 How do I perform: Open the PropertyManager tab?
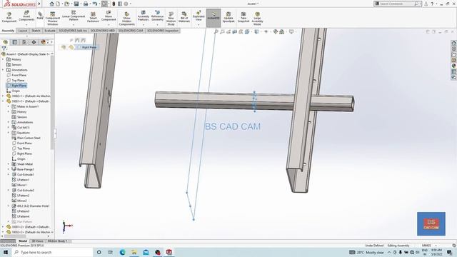pos(15,42)
